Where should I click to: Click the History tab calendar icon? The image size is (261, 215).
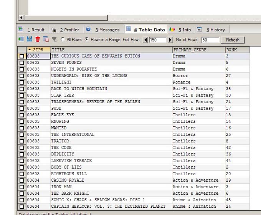200,29
